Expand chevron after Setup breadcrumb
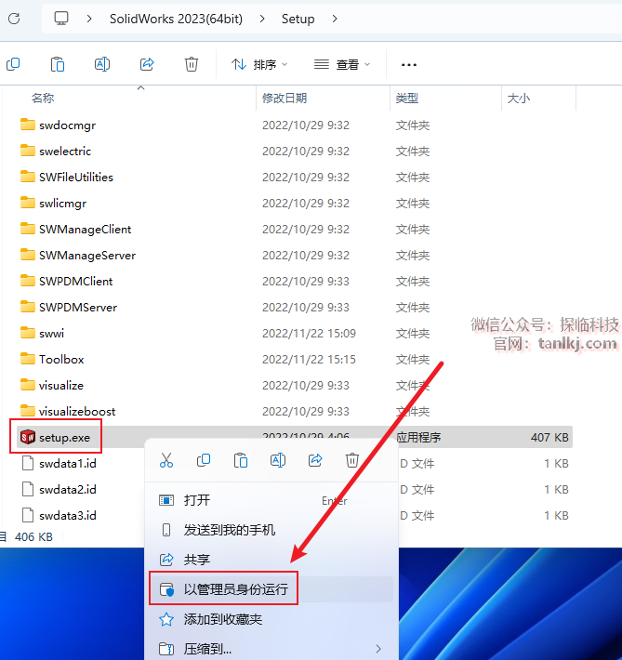Image resolution: width=622 pixels, height=660 pixels. (335, 19)
